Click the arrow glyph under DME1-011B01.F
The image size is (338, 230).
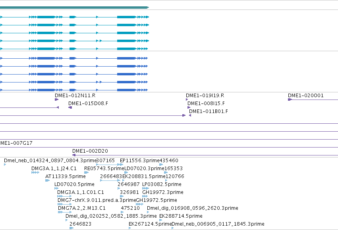click(x=190, y=115)
